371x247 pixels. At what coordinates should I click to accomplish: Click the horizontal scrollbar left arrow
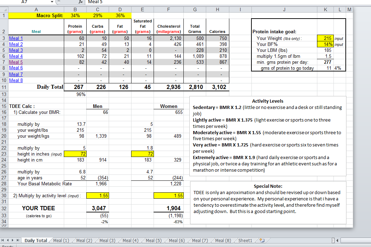coord(338,241)
